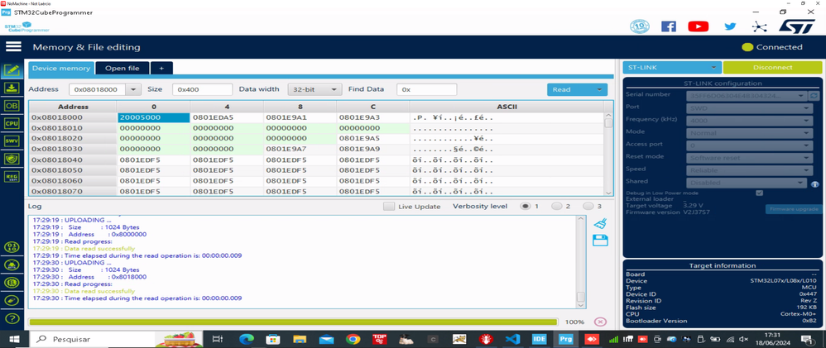The image size is (826, 348).
Task: Open the Reset mode dropdown
Action: (749, 157)
